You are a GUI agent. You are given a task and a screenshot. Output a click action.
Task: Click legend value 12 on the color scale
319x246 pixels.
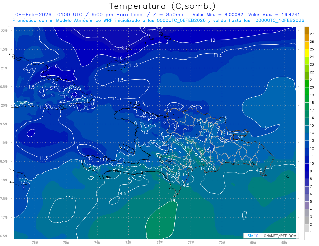[312, 148]
